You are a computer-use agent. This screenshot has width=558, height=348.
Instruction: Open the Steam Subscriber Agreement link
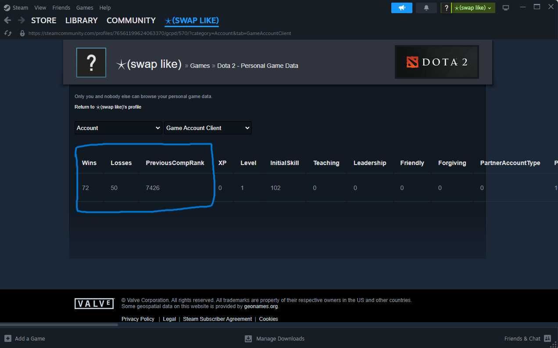tap(218, 319)
